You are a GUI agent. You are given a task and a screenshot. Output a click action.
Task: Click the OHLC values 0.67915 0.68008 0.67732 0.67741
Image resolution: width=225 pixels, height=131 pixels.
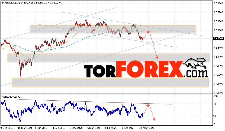click(x=43, y=3)
